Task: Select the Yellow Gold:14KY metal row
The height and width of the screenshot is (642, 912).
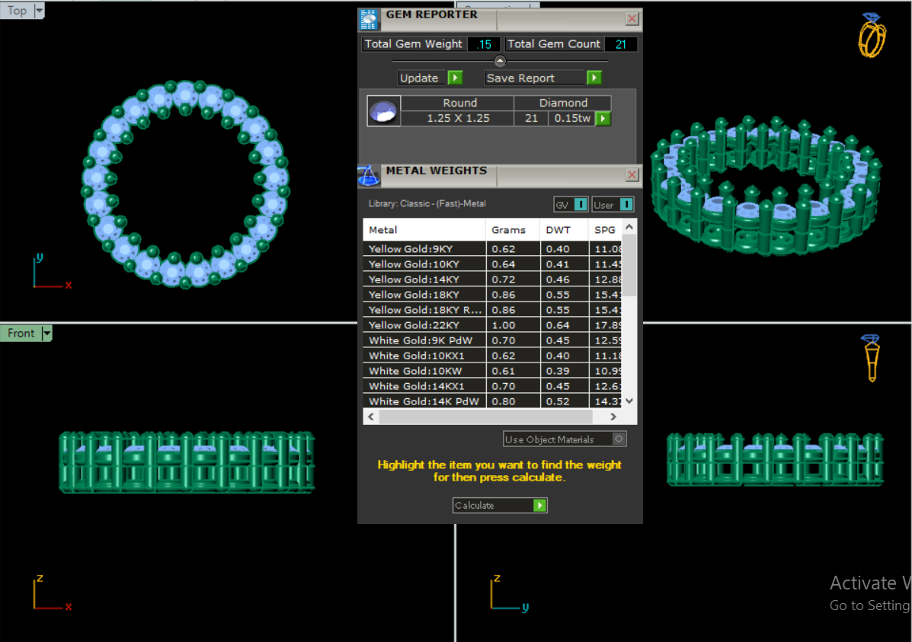Action: [x=424, y=279]
